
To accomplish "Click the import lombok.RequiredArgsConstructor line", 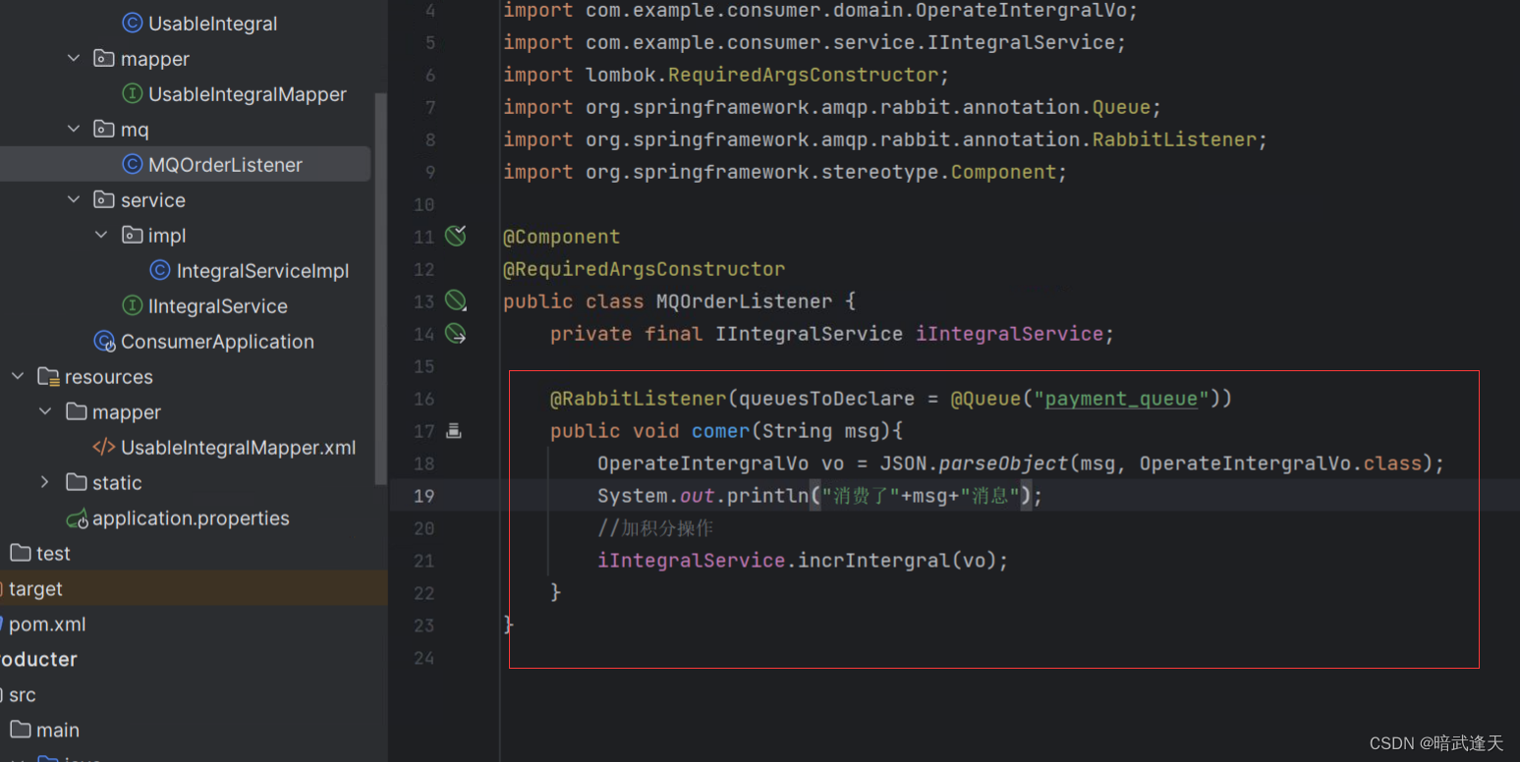I will point(725,75).
